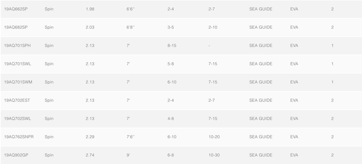Viewport: 362px width, 164px height.
Task: Select the 10-30 cast weight value
Action: [214, 155]
